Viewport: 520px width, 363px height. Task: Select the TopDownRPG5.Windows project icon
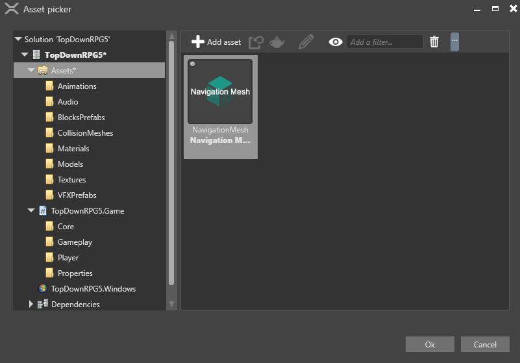tap(43, 289)
